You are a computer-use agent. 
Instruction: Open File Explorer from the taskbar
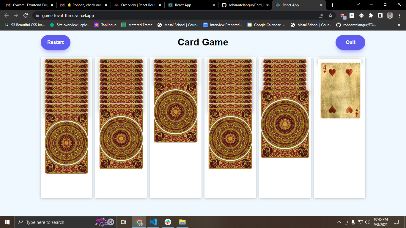coord(182,222)
